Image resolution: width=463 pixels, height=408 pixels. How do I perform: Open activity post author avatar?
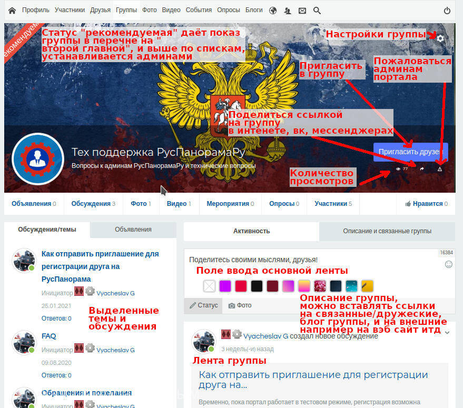click(204, 341)
